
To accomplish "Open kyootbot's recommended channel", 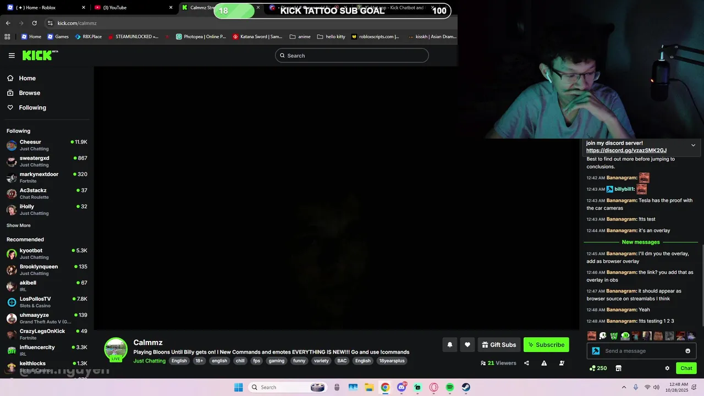I will [x=47, y=254].
